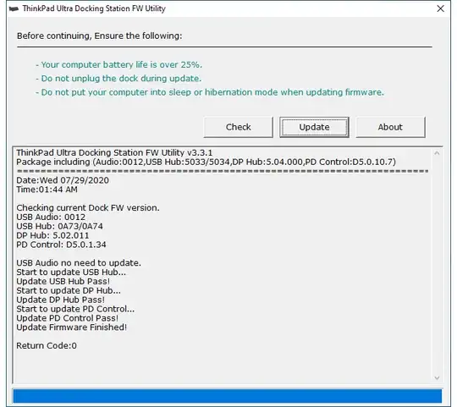Click the log scrollbar down arrow

pyautogui.click(x=437, y=378)
